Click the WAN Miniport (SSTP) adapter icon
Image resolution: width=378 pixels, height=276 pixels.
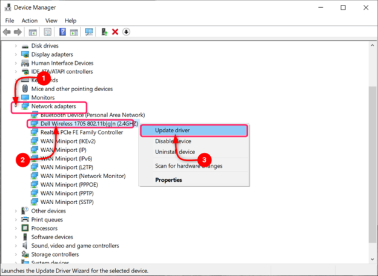[x=35, y=202]
